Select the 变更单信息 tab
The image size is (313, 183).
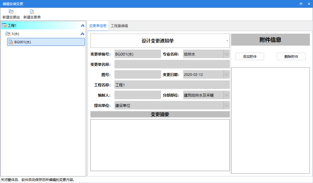[x=98, y=26]
